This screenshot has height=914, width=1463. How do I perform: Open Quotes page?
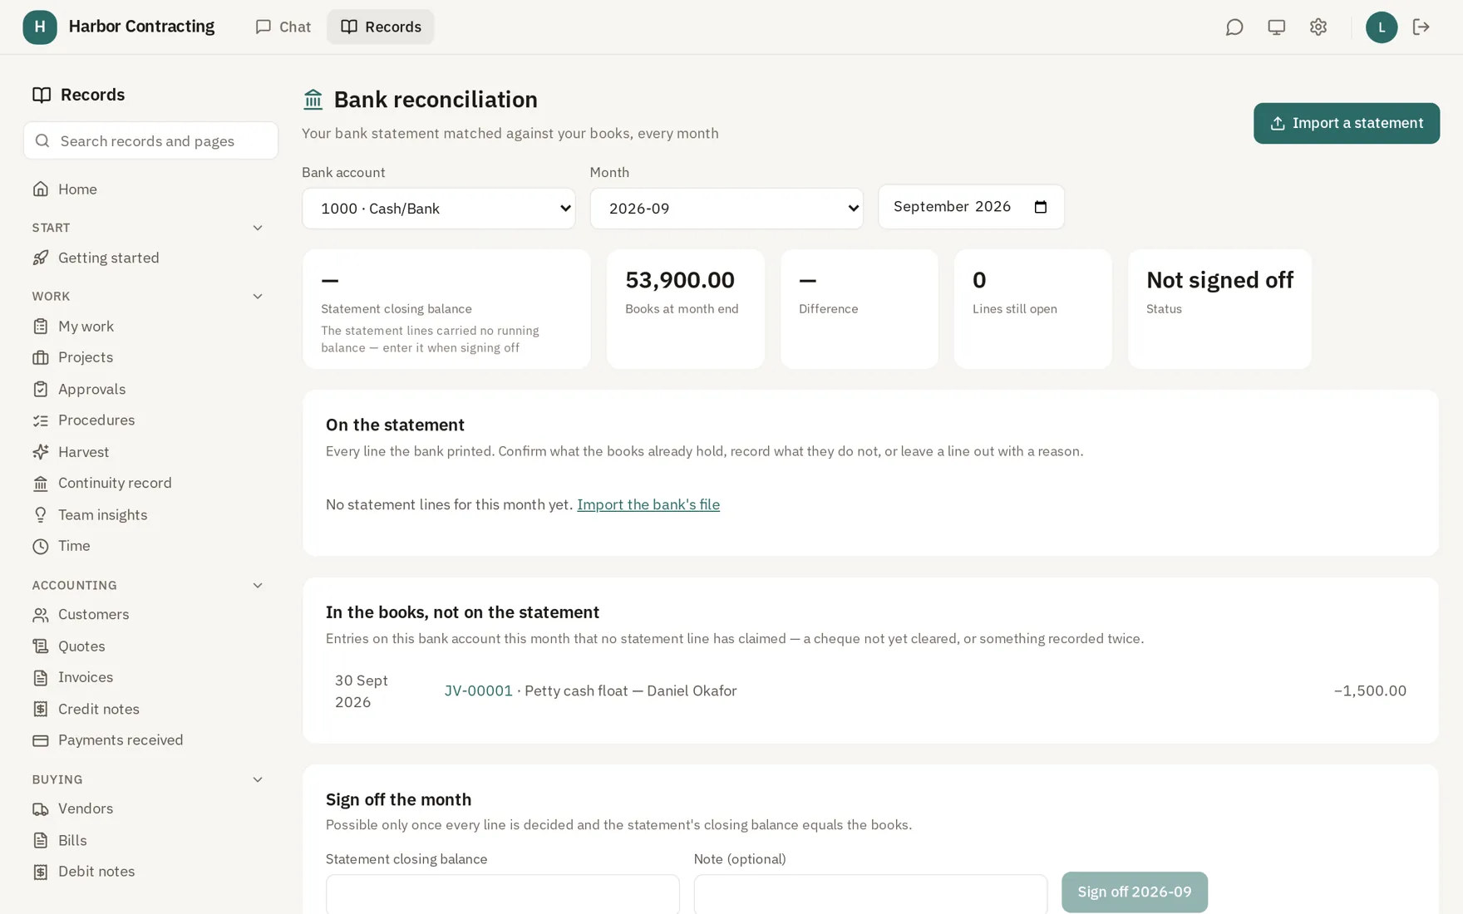click(x=150, y=646)
